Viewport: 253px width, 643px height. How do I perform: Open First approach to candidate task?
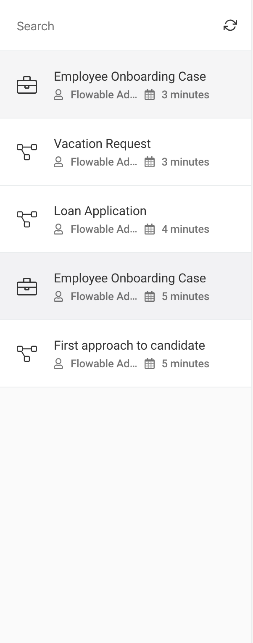tap(129, 345)
